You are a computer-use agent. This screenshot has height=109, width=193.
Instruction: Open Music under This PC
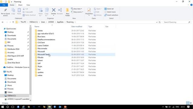point(10,85)
